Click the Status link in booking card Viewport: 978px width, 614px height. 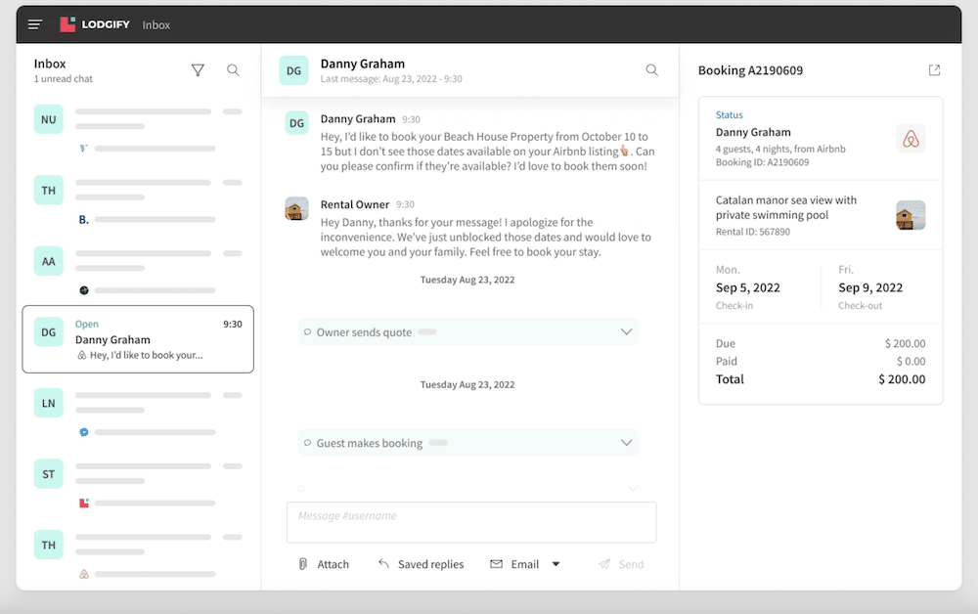[x=730, y=114]
